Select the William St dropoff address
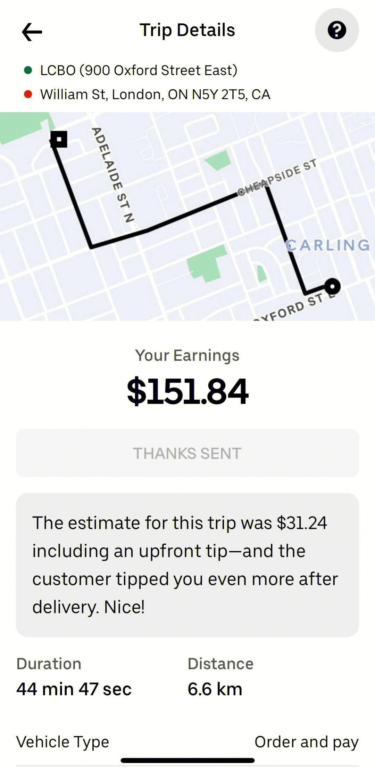 tap(155, 95)
